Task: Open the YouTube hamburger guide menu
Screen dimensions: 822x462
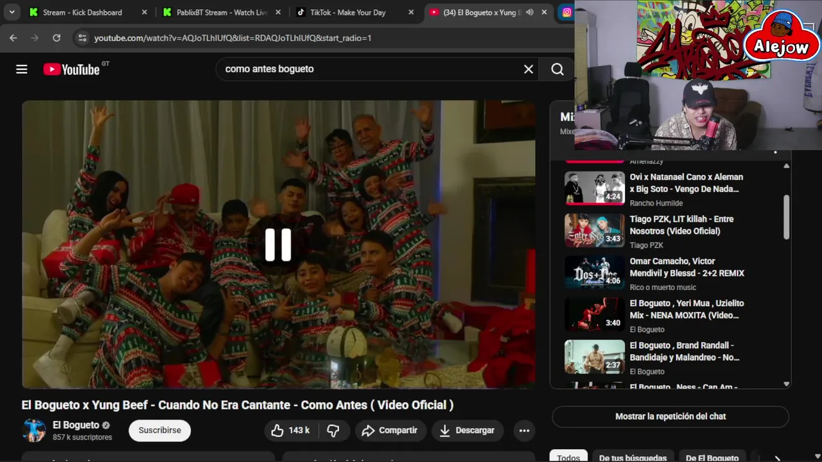Action: click(22, 69)
